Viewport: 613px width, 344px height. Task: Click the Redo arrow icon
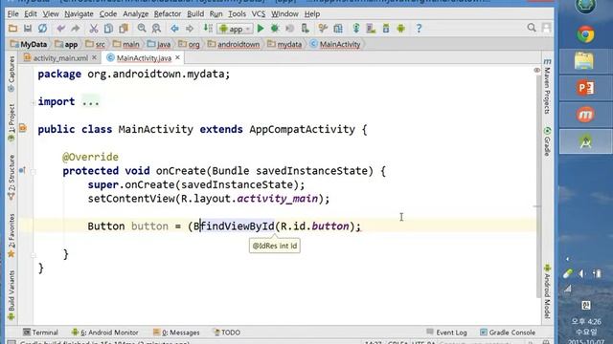point(75,29)
